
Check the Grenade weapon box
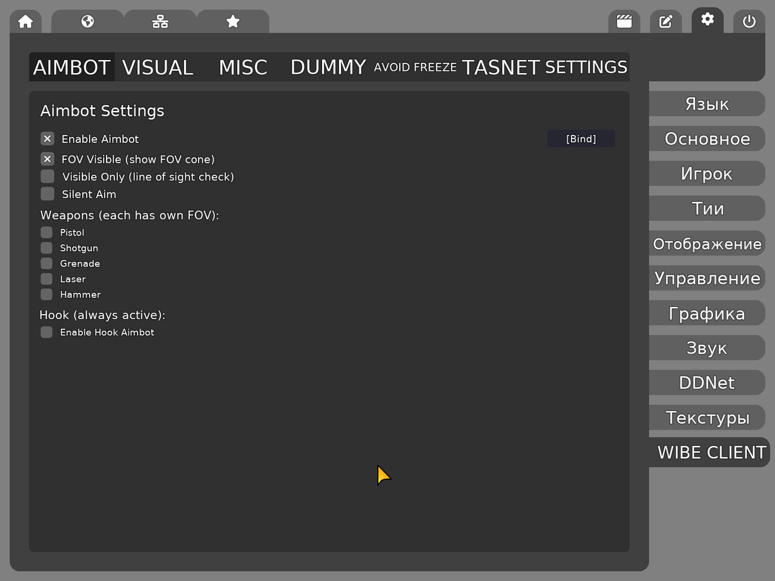(47, 263)
